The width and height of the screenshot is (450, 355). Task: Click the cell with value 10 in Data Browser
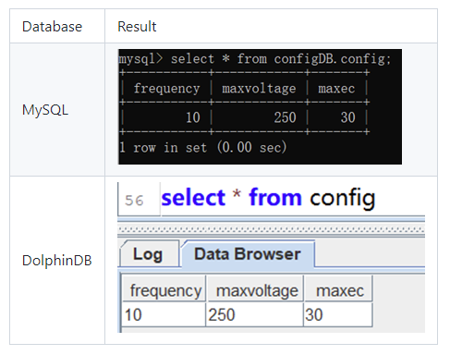point(164,314)
